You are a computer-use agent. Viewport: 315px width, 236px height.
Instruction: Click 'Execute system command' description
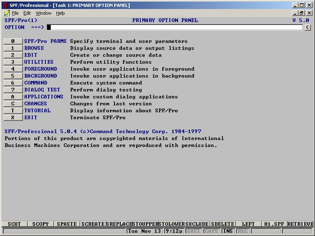point(106,83)
